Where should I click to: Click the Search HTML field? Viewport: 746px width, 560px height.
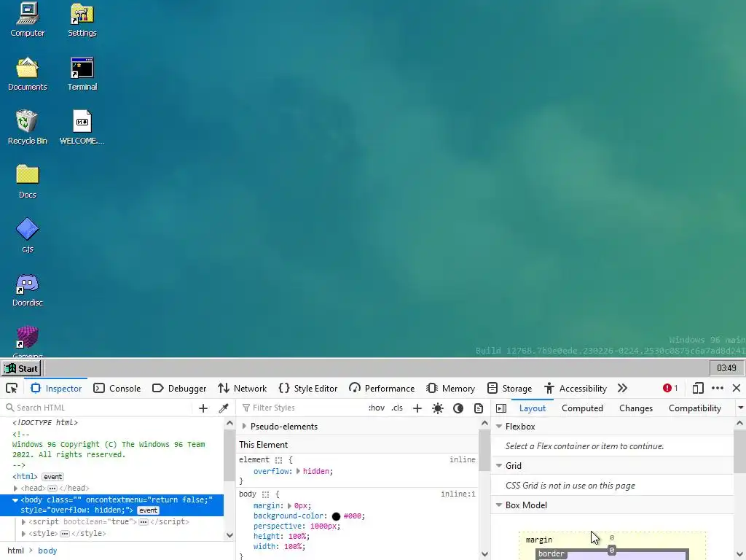click(98, 408)
